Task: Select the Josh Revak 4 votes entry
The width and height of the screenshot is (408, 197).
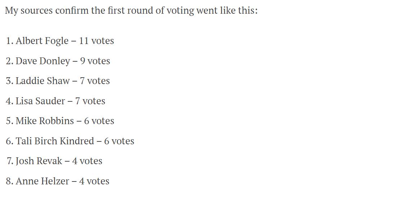Action: (x=54, y=161)
